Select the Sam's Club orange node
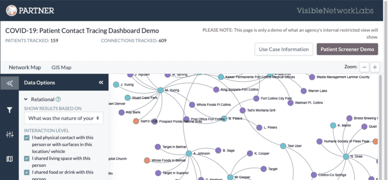Image resolution: width=388 pixels, height=180 pixels. point(136,121)
